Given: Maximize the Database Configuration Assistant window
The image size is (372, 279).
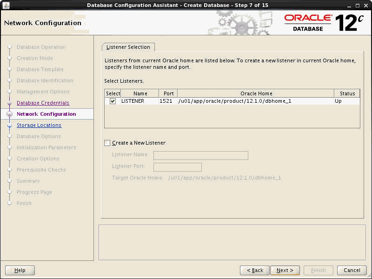Looking at the screenshot, I should (357, 6).
